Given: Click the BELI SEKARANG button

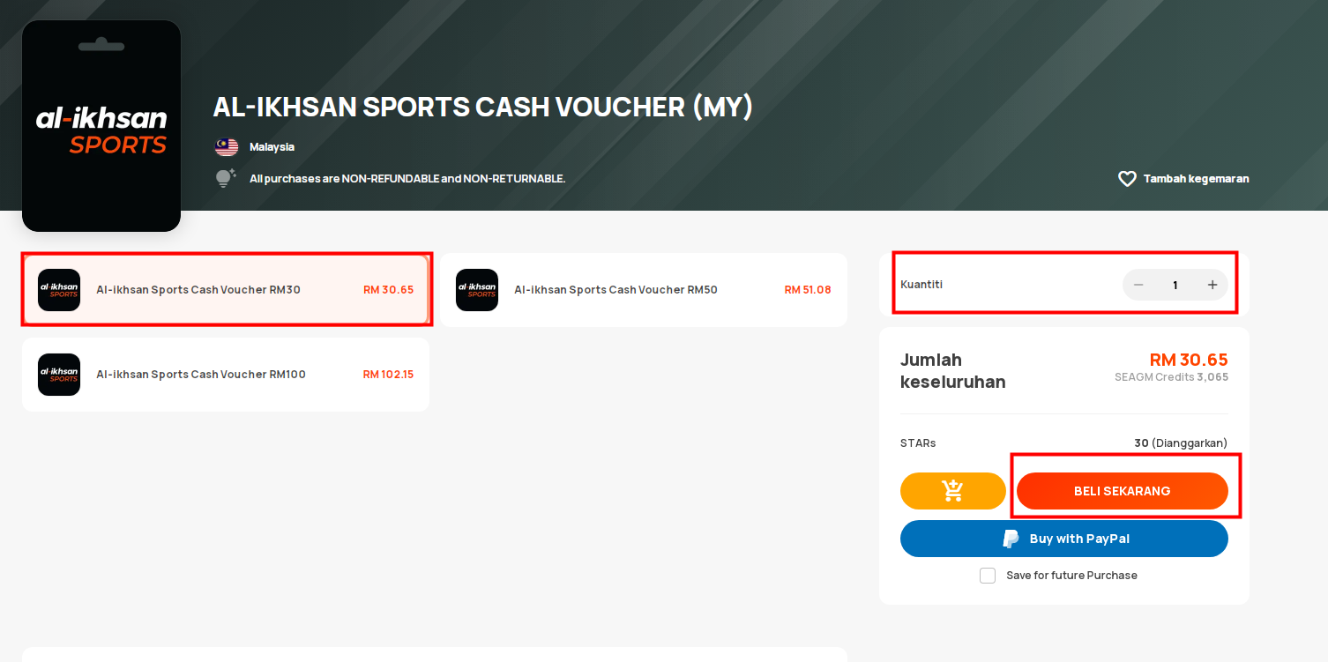Looking at the screenshot, I should coord(1123,491).
